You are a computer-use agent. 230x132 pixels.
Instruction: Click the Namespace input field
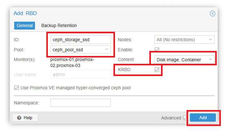80,103
